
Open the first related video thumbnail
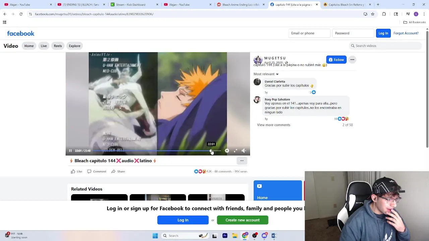pos(99,197)
